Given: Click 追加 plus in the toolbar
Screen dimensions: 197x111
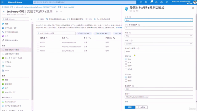Looking at the screenshot, I should (40, 19).
